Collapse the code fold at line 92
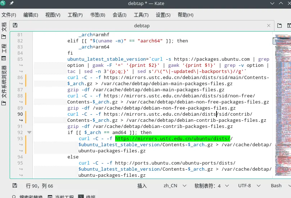 click(29, 133)
